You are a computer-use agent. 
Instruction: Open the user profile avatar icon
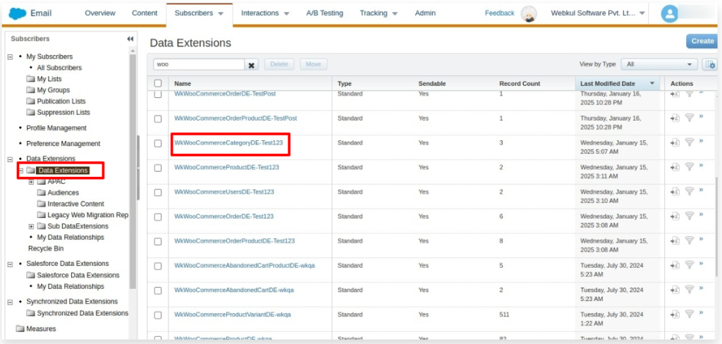[669, 13]
